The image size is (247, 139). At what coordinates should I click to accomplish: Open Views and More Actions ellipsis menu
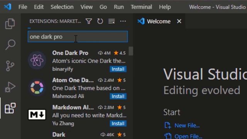click(123, 21)
